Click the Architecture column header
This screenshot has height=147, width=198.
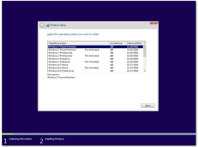pos(117,43)
